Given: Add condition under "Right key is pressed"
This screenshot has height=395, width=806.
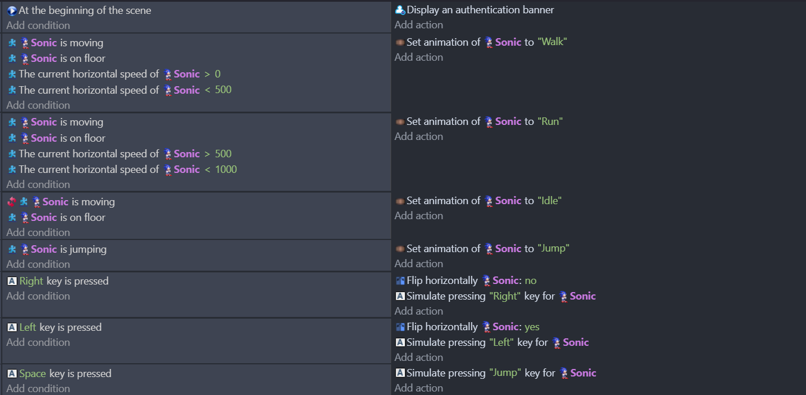Looking at the screenshot, I should (x=38, y=296).
